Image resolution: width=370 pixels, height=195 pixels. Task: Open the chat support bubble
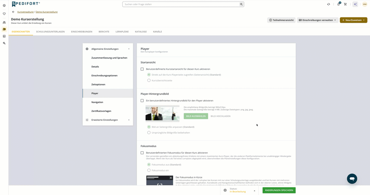pos(352,179)
